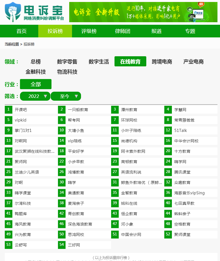
Task: Open vipkid ranking entry
Action: click(x=31, y=120)
